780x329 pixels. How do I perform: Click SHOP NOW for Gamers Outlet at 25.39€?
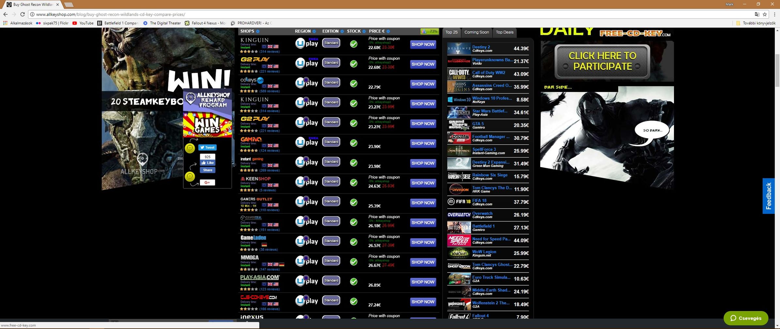click(423, 203)
